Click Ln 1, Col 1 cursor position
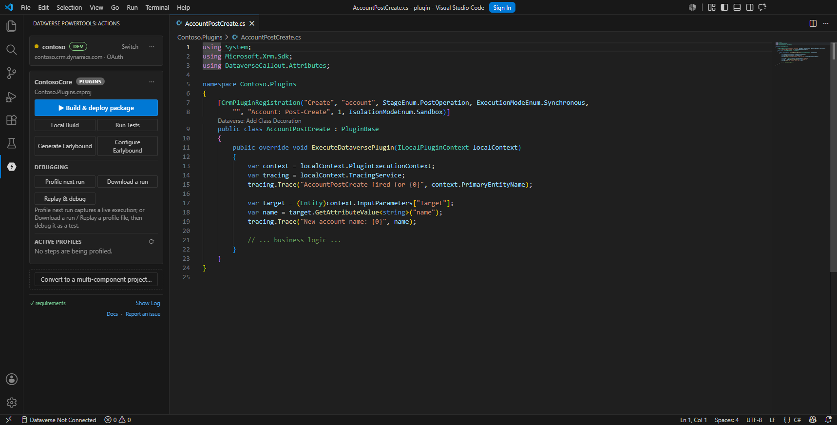This screenshot has height=425, width=837. pos(693,420)
